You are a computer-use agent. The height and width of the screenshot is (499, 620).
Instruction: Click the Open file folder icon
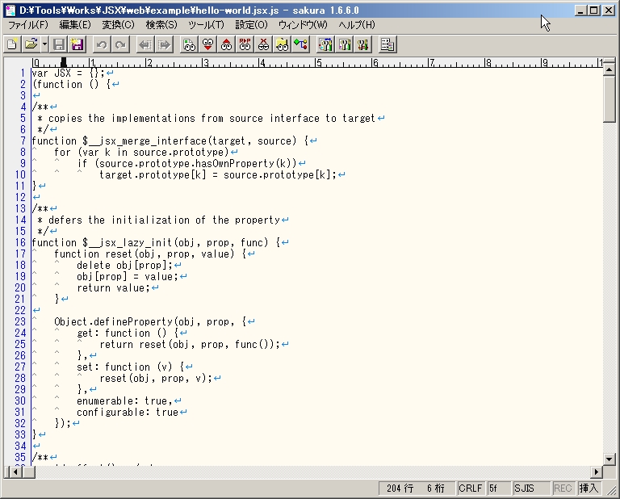tap(31, 44)
